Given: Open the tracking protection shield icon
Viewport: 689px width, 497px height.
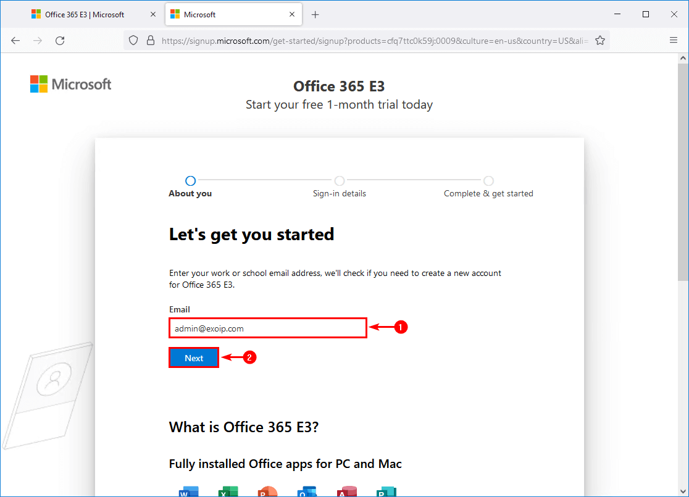Looking at the screenshot, I should click(133, 40).
